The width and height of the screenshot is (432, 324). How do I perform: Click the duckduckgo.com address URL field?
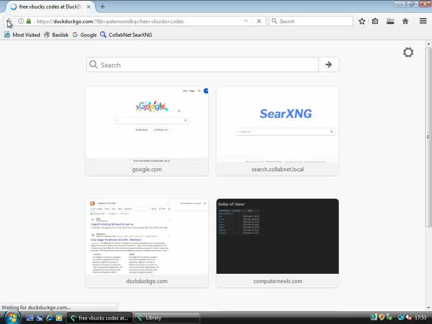[138, 21]
